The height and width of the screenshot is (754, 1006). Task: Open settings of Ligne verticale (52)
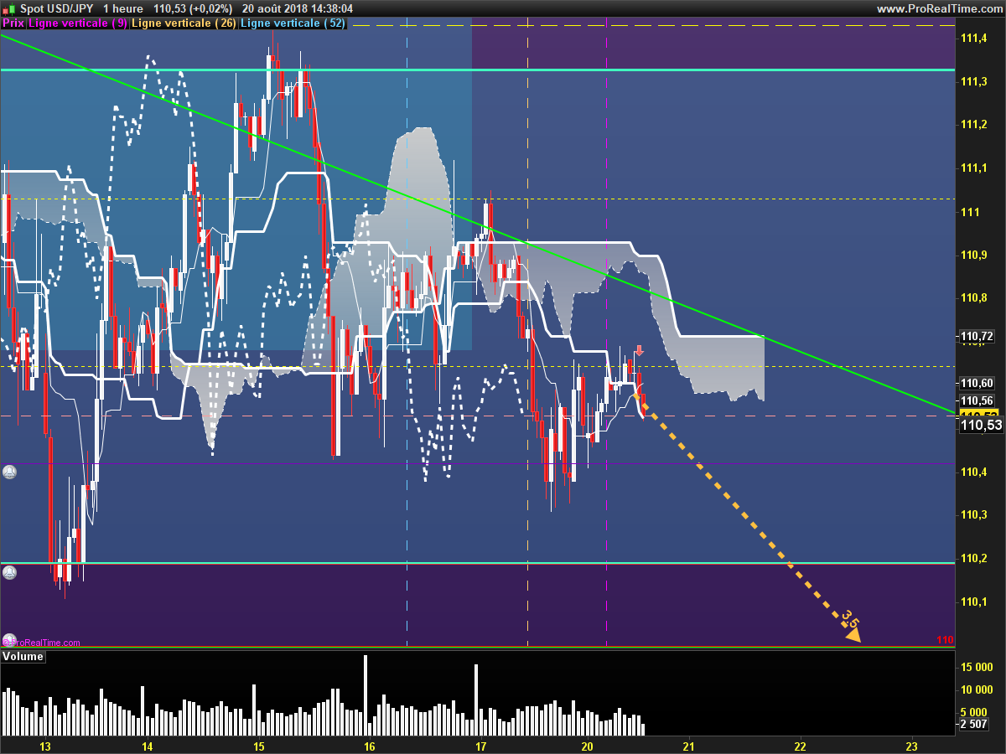coord(292,23)
